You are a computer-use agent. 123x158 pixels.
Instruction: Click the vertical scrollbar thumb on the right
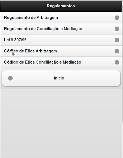point(122,63)
